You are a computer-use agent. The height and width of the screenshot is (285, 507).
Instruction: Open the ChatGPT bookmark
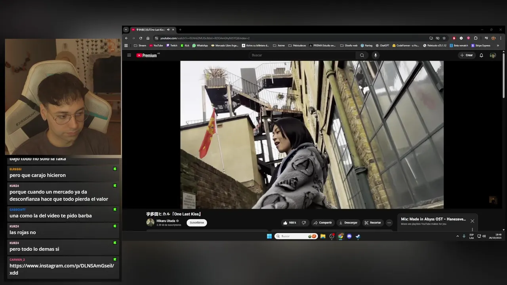[x=382, y=46]
